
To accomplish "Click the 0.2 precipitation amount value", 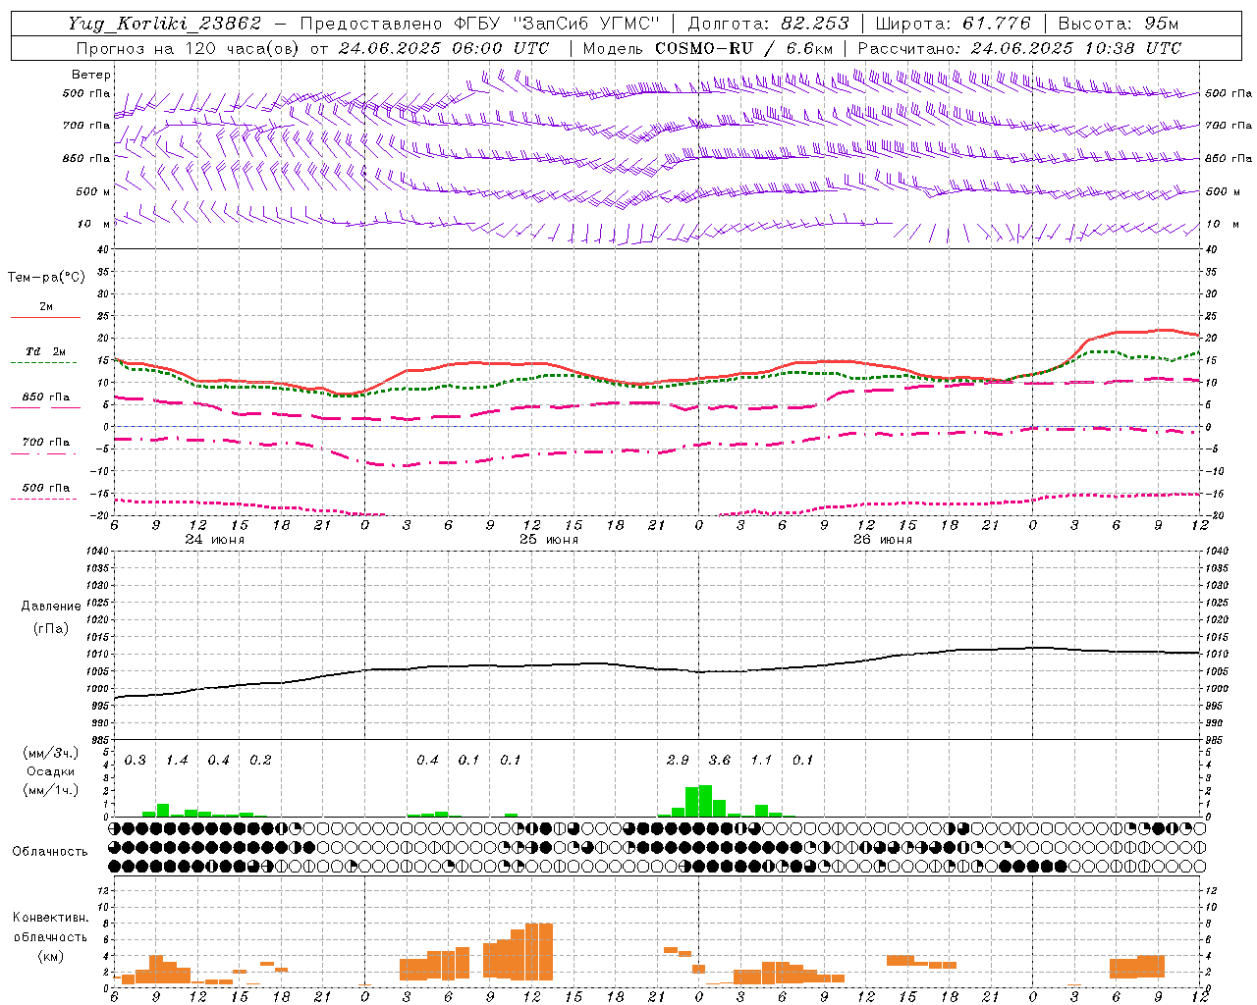I will pos(260,760).
